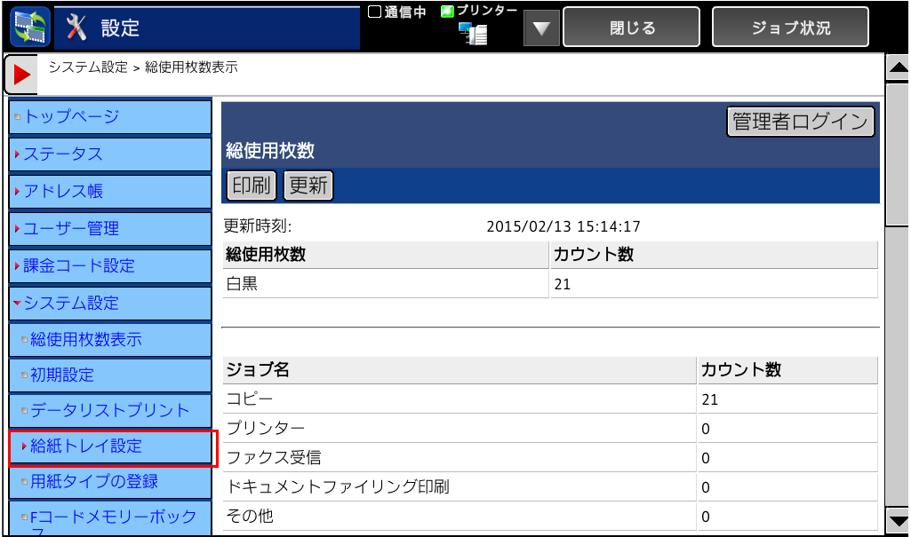Toggle the 通信中 indicator checkbox
Screen dimensions: 911x537
click(x=375, y=12)
